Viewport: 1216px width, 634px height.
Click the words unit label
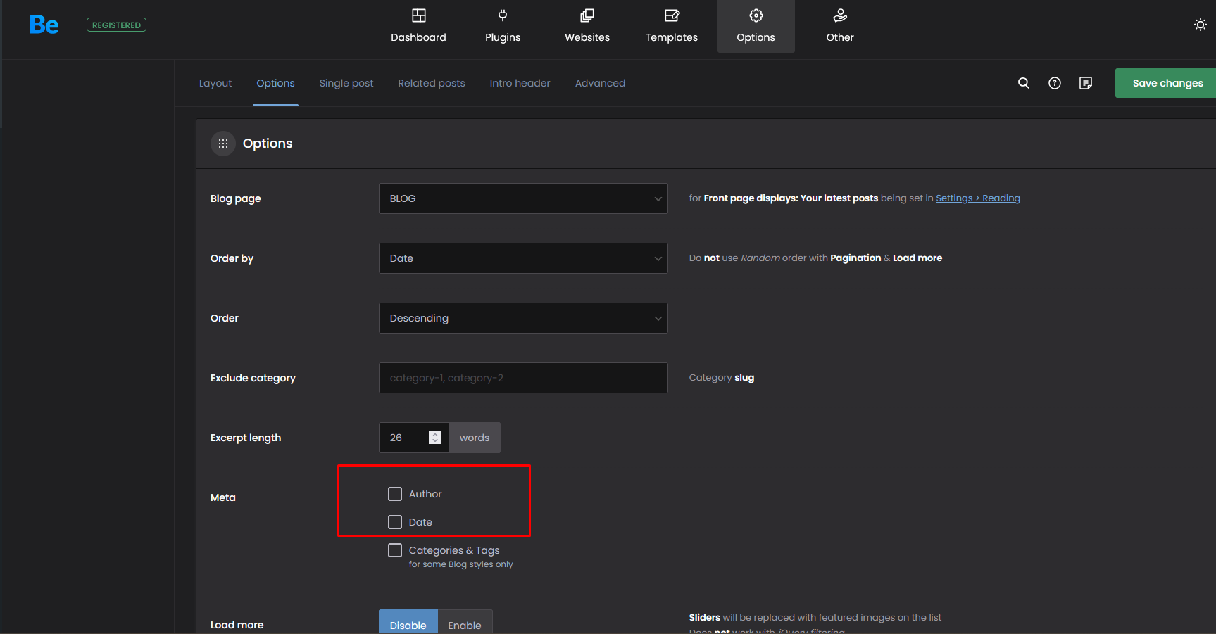click(x=475, y=438)
